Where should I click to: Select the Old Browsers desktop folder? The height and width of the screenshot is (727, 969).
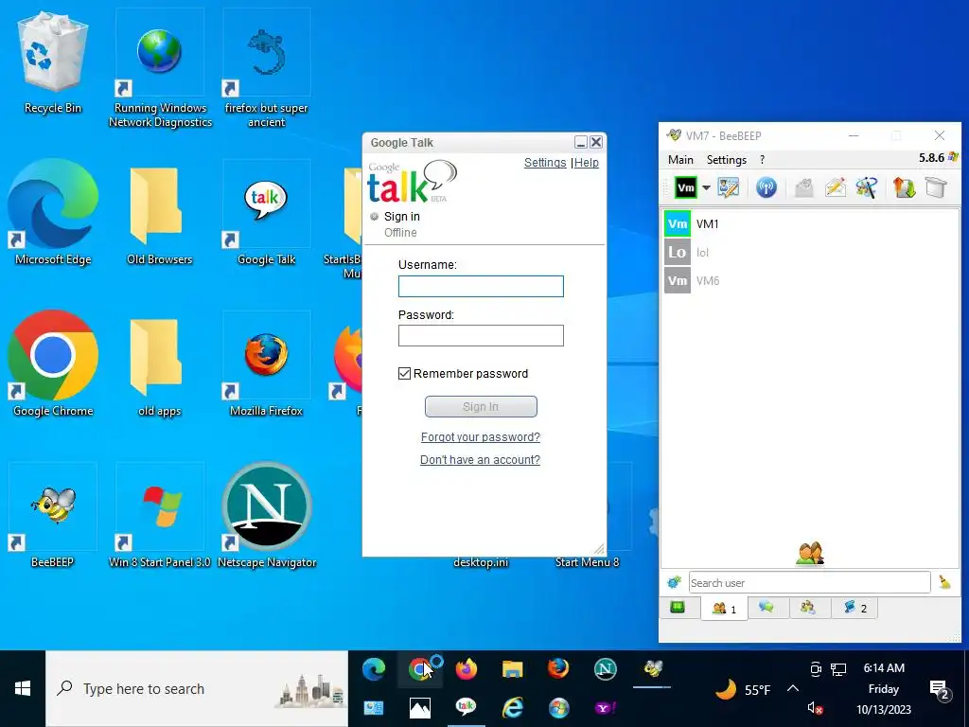(x=159, y=213)
